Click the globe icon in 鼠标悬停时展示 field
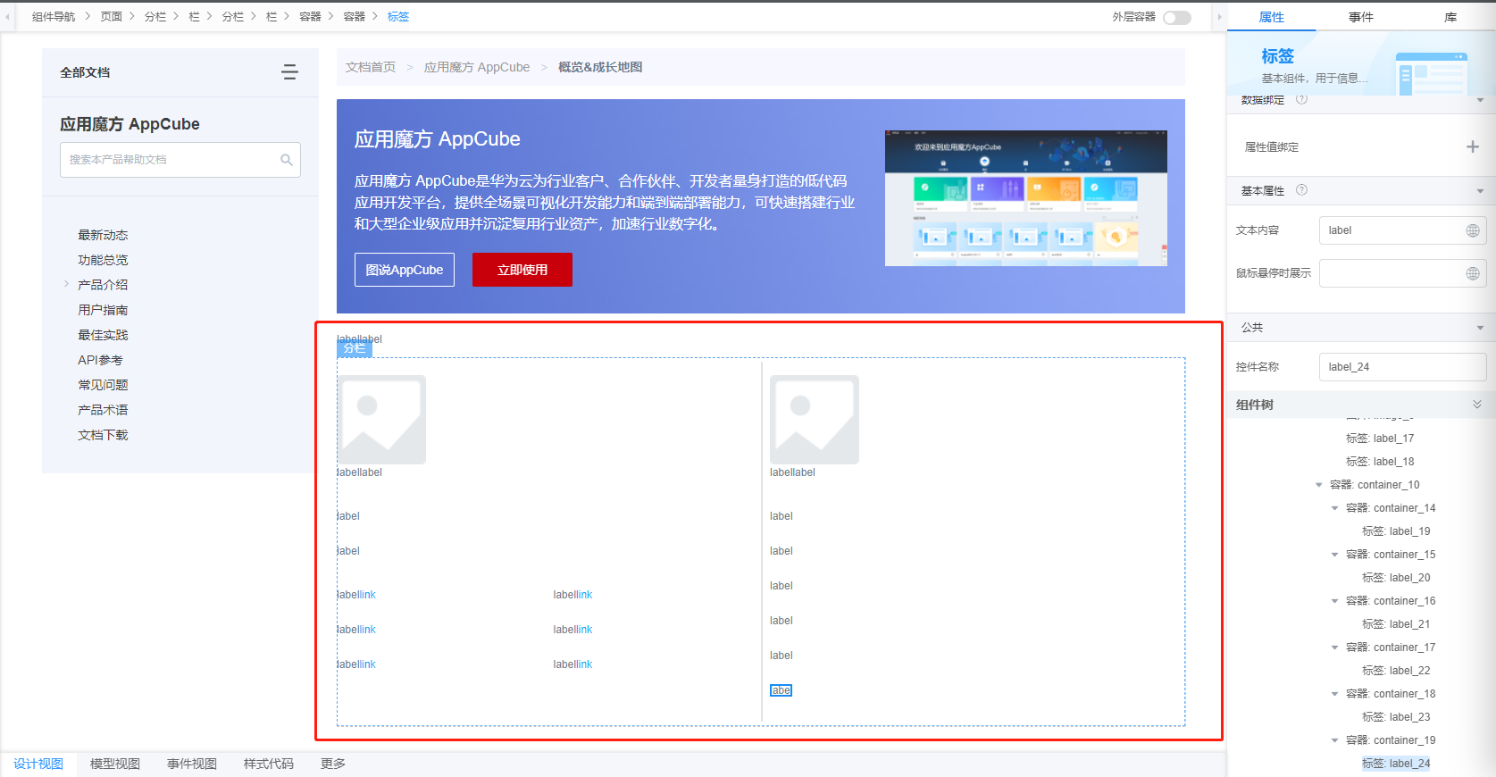1496x777 pixels. click(1473, 273)
